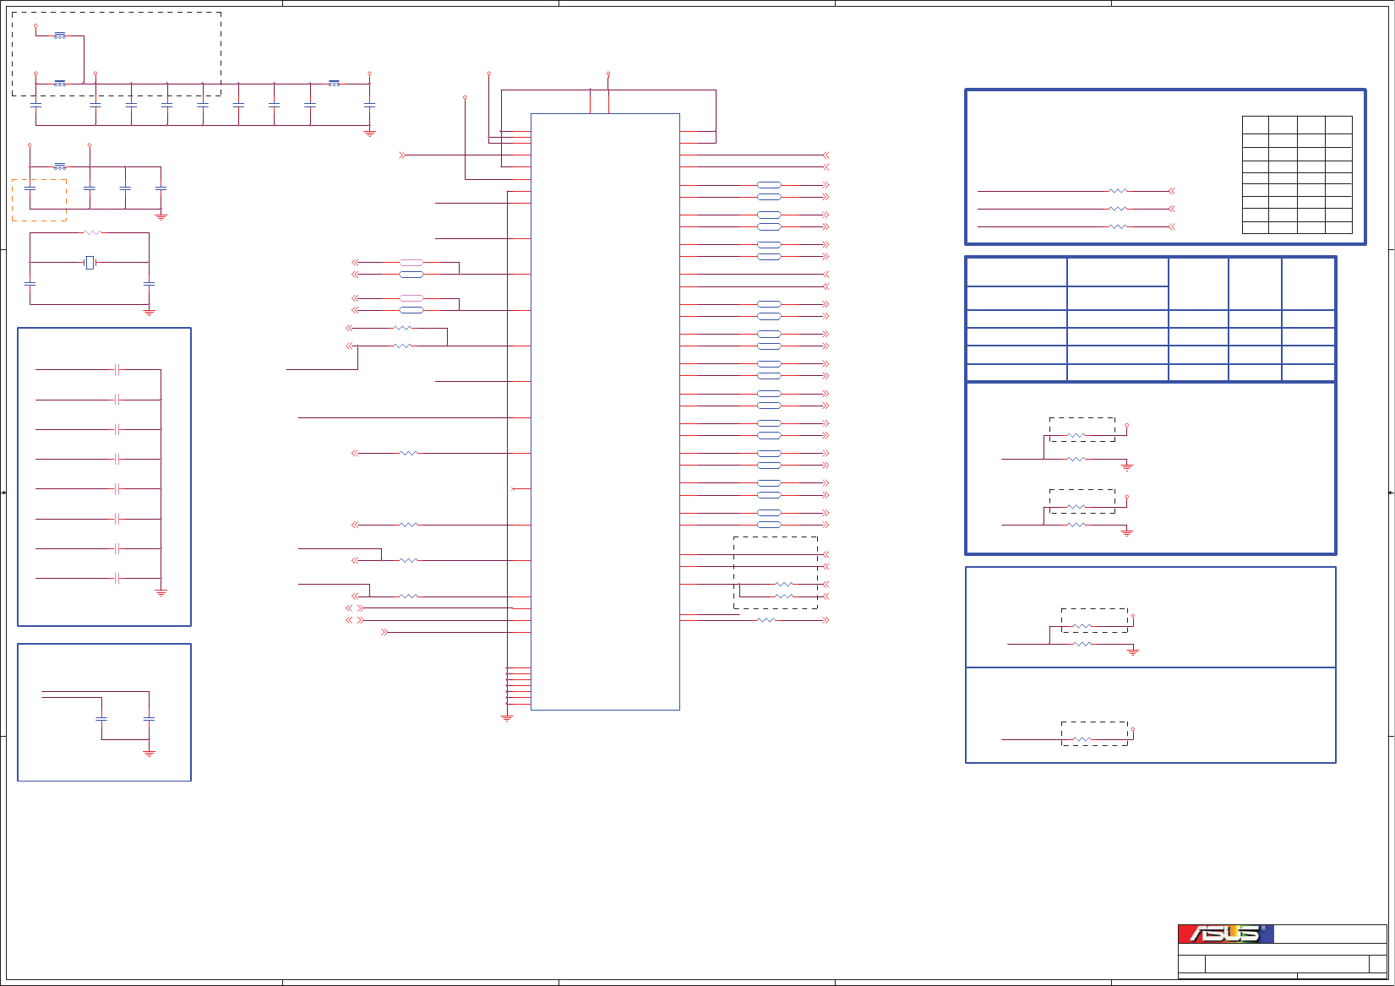The image size is (1395, 986).
Task: Select the ground symbol under the crystal circuit
Action: click(150, 312)
